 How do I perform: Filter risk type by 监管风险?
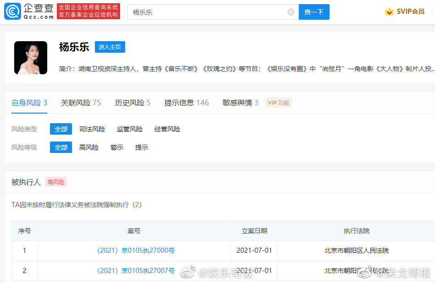point(130,130)
